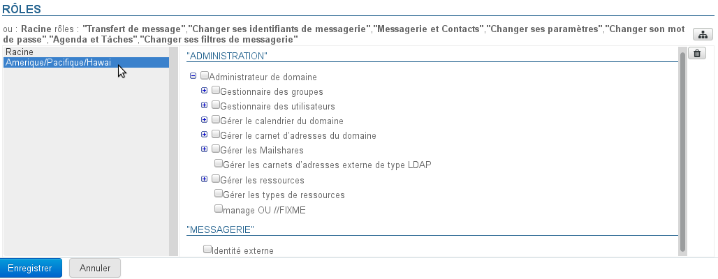
Task: Expand Gérer le carnet d'adresses node
Action: [205, 135]
